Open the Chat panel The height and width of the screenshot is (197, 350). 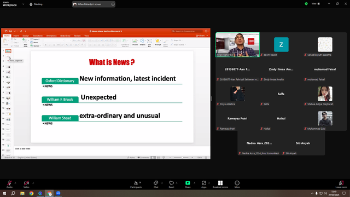point(156,184)
